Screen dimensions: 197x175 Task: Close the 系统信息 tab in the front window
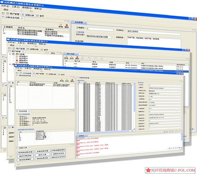(x=29, y=111)
